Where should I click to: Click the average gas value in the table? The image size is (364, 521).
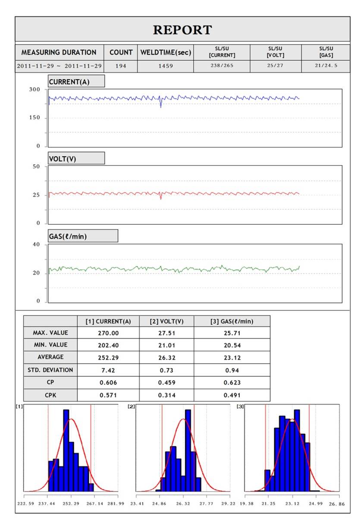[x=232, y=358]
